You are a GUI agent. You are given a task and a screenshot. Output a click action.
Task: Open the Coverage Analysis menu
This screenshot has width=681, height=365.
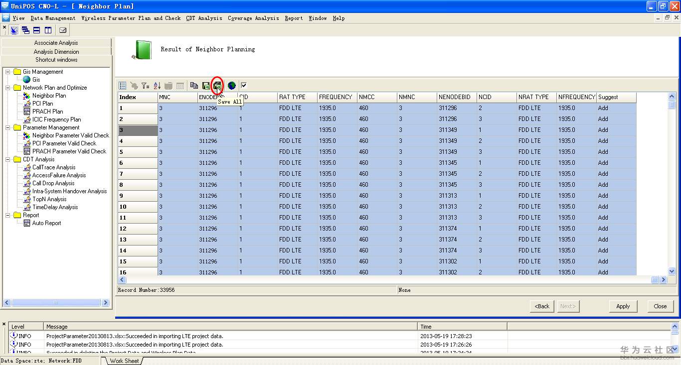(x=253, y=18)
